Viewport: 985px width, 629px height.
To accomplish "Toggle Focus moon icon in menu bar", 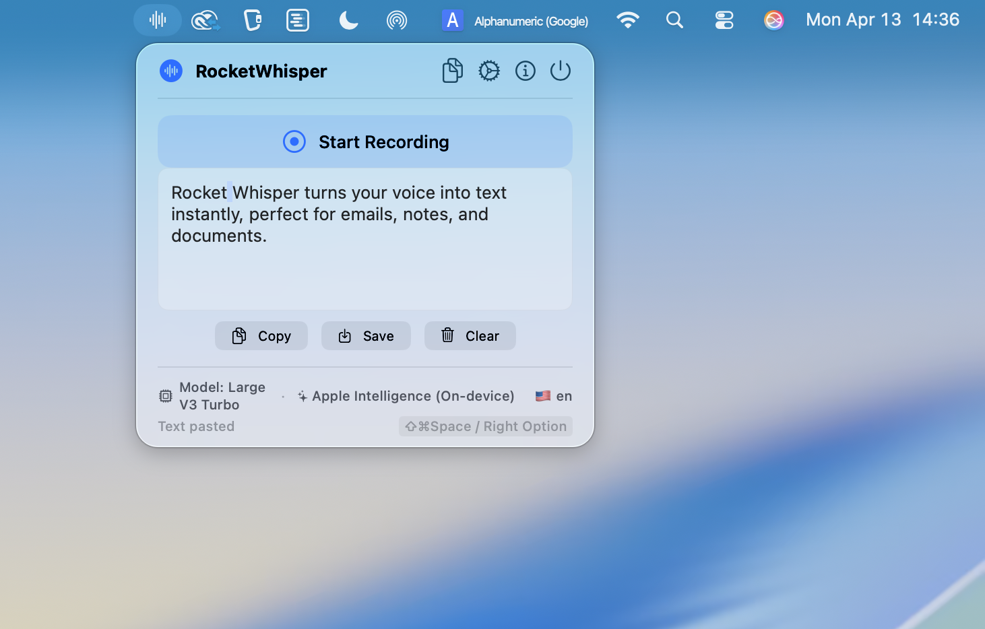I will point(348,21).
